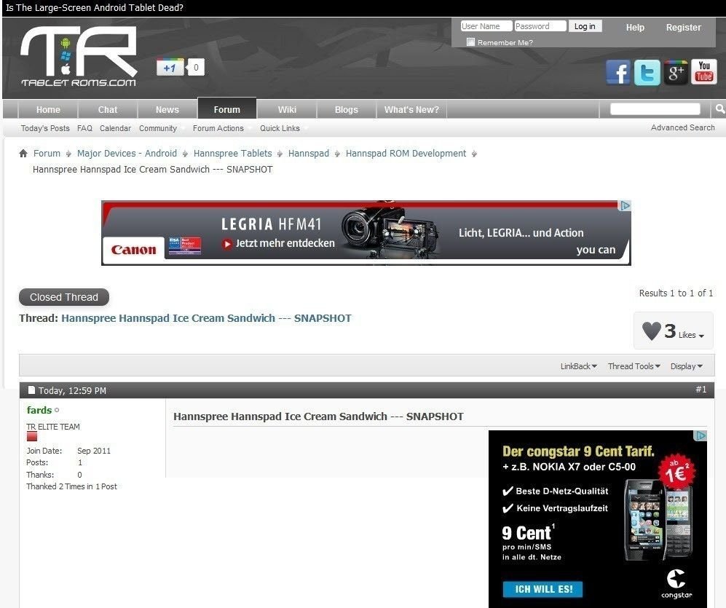
Task: Open the Advanced Search link
Action: coord(683,127)
